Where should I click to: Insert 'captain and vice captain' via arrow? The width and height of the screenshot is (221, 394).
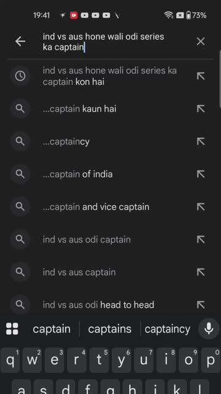pos(201,207)
